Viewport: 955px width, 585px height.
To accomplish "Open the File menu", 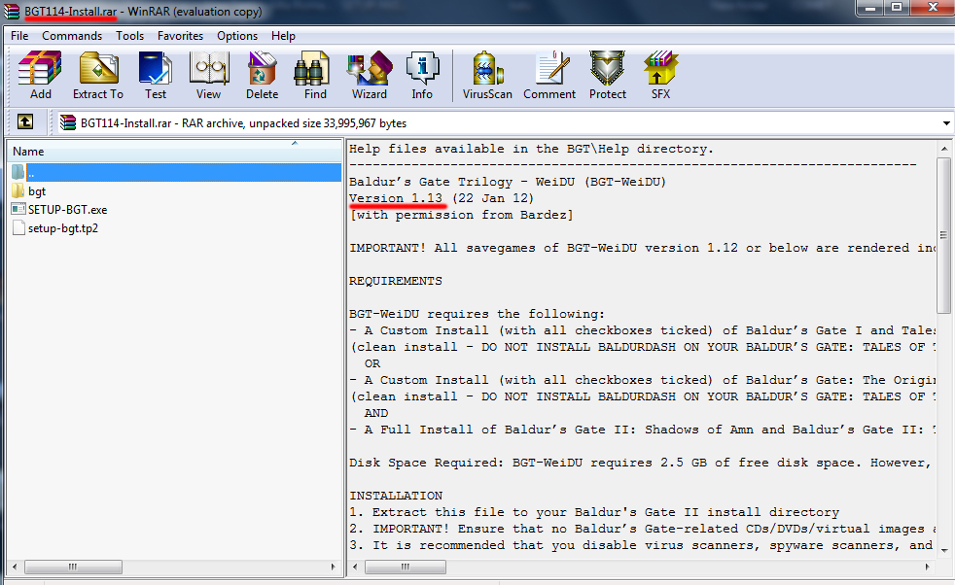I will (19, 36).
